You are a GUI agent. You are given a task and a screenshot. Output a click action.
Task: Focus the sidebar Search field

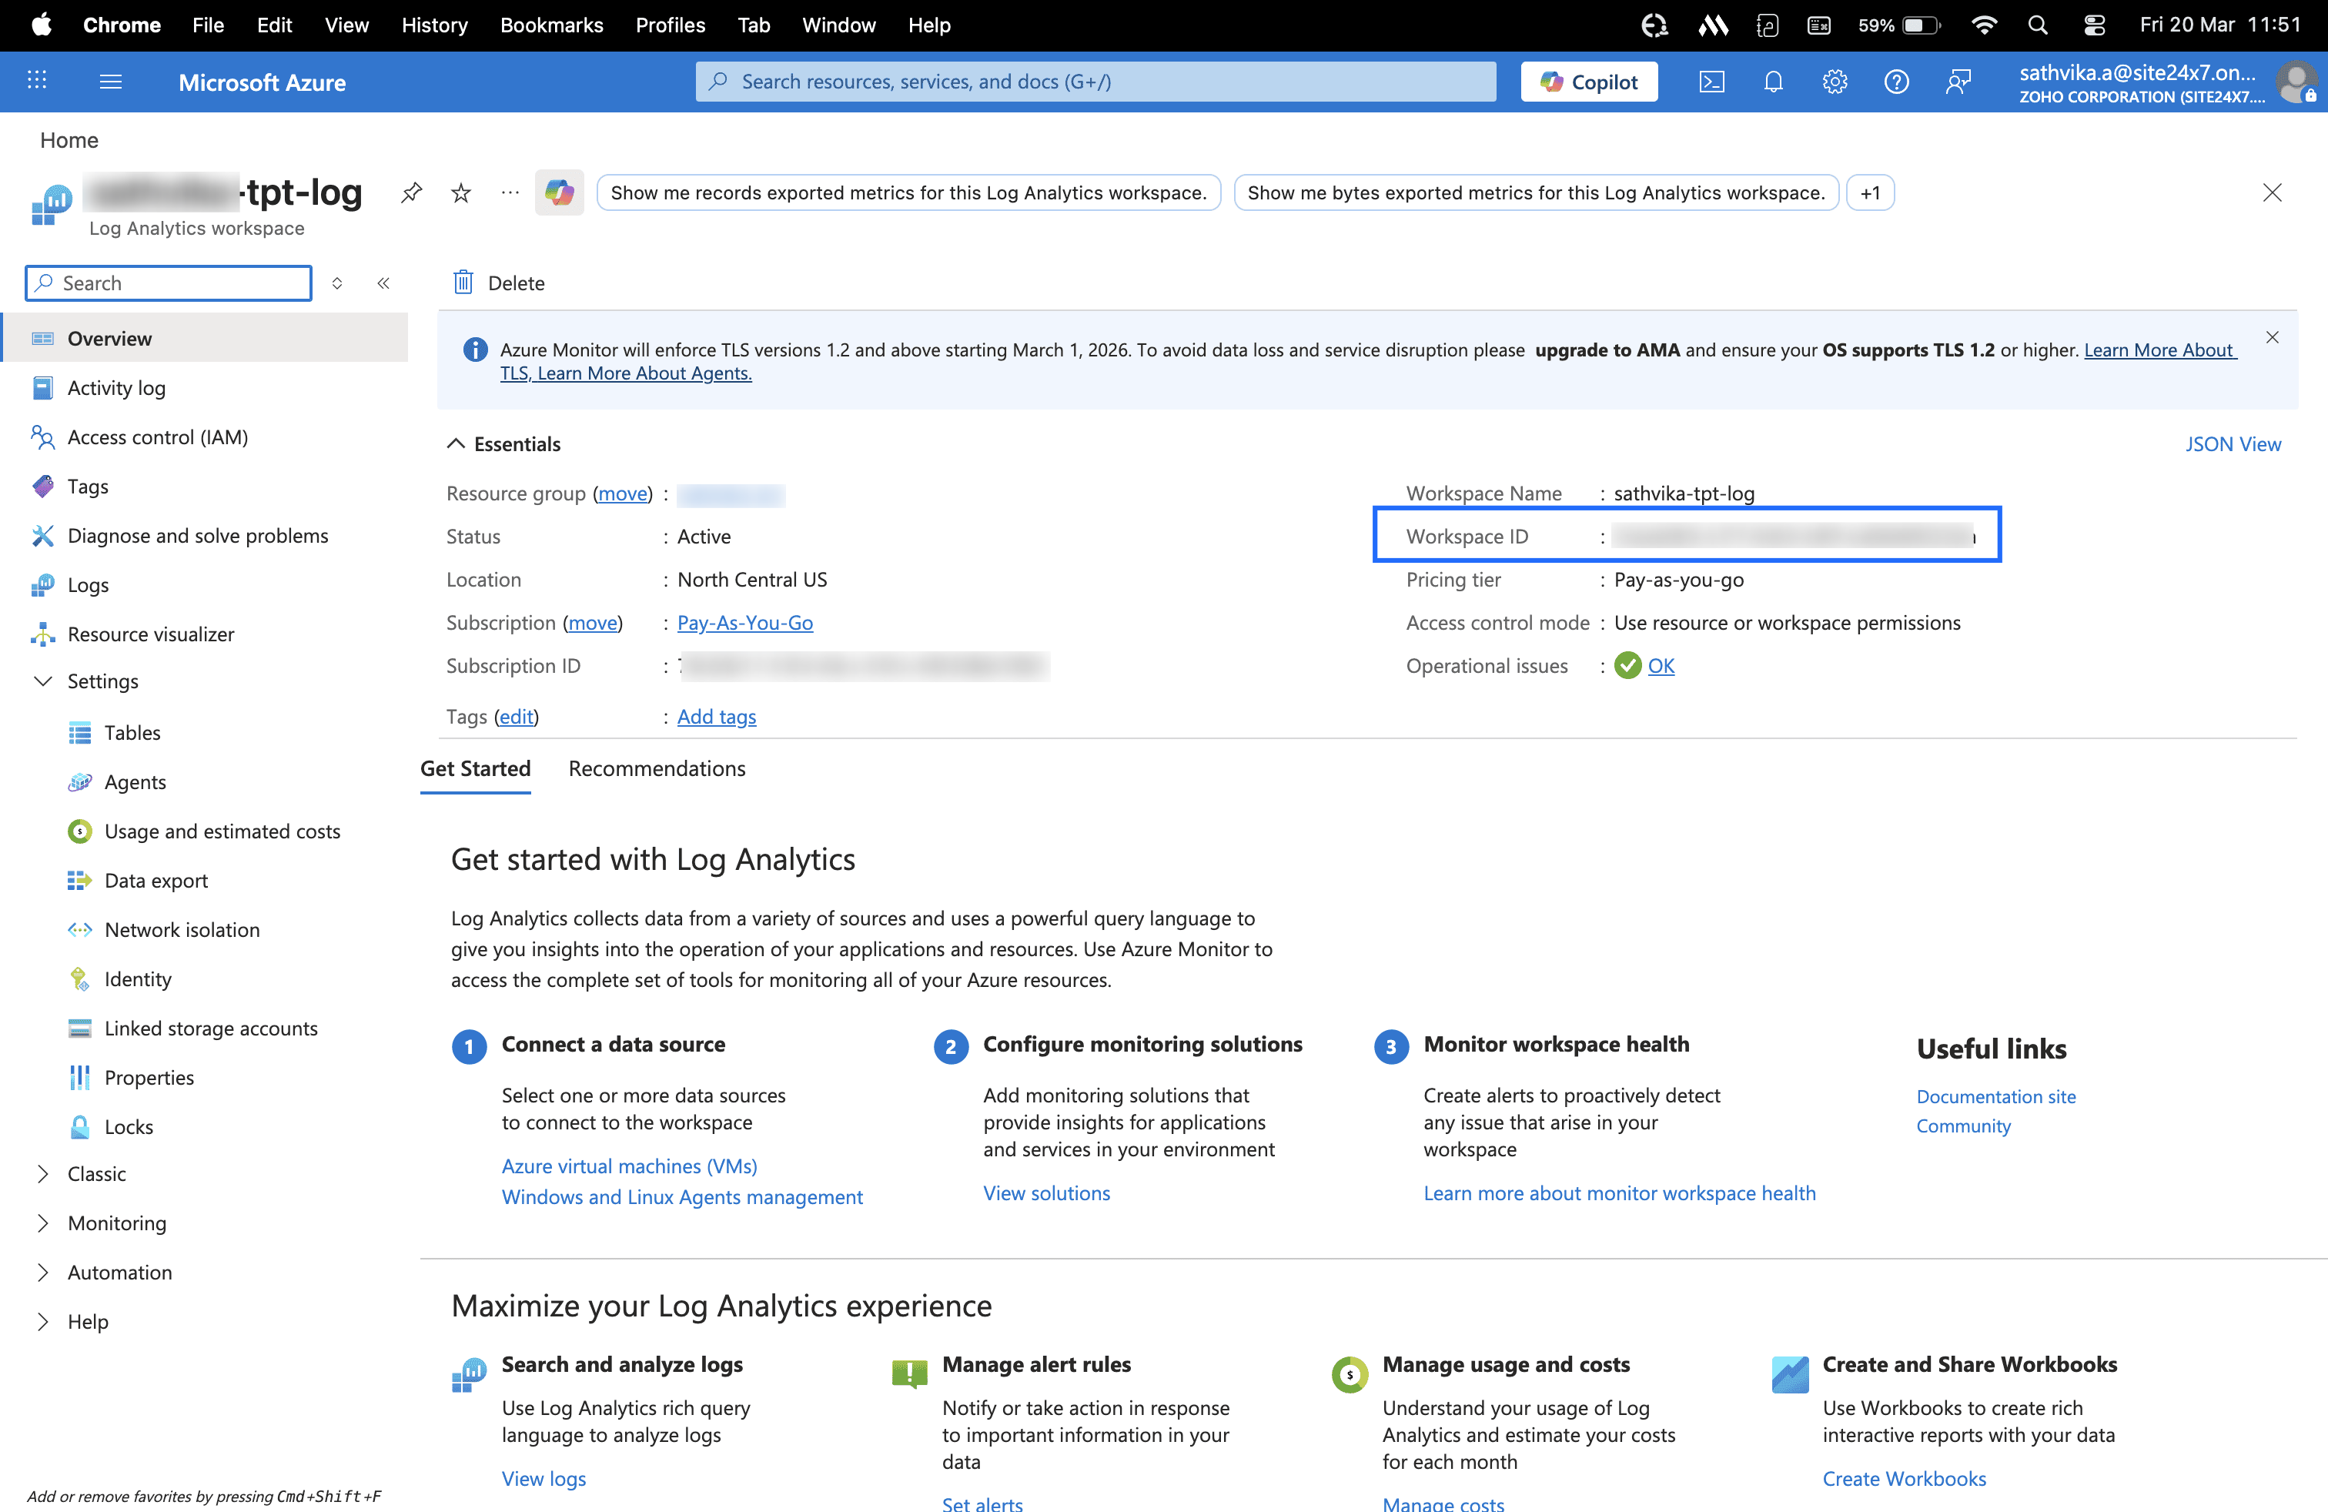(169, 283)
